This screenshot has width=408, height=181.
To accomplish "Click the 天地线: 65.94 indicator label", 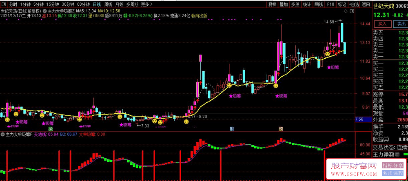I will [47, 135].
